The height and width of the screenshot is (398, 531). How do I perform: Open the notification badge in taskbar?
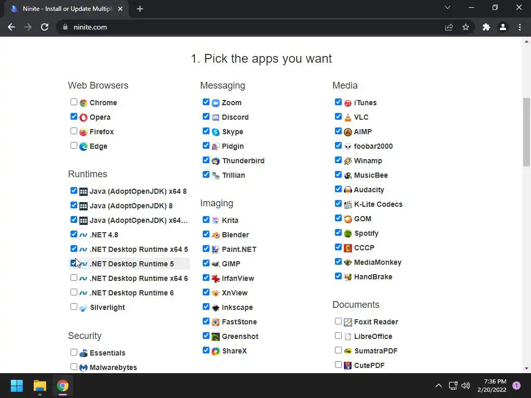click(x=516, y=386)
